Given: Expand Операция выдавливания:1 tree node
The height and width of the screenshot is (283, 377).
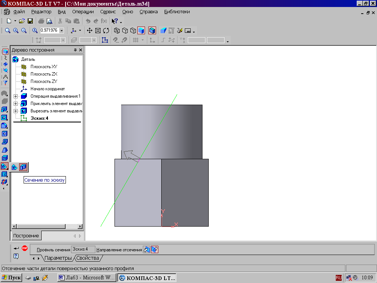Looking at the screenshot, I should (x=16, y=96).
